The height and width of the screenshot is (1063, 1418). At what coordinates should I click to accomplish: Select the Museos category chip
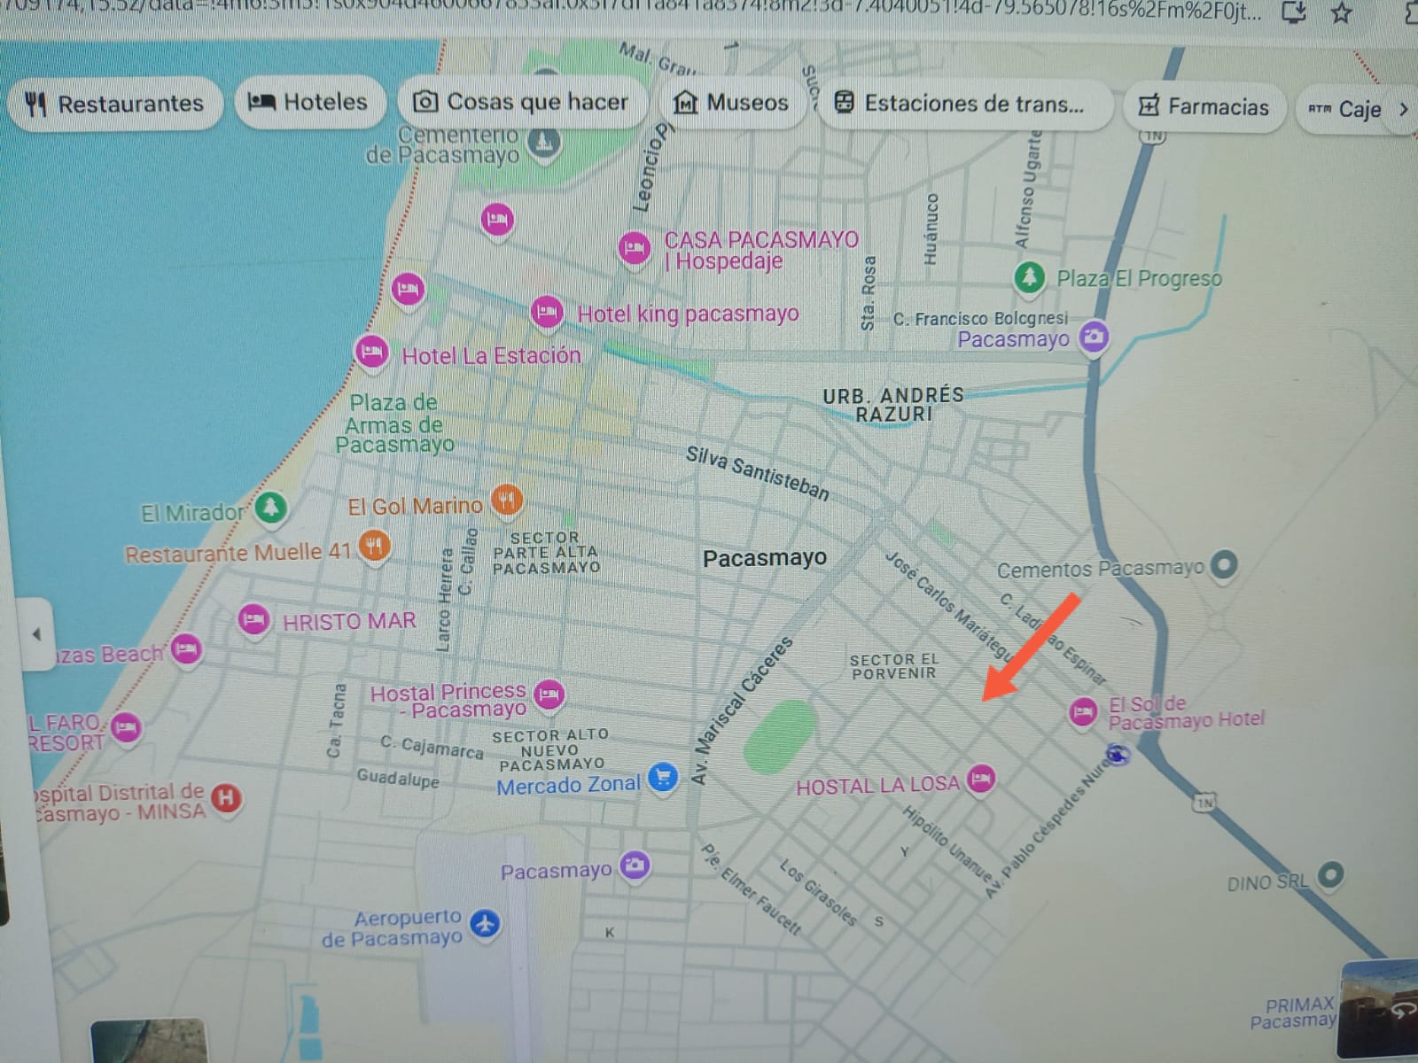731,103
